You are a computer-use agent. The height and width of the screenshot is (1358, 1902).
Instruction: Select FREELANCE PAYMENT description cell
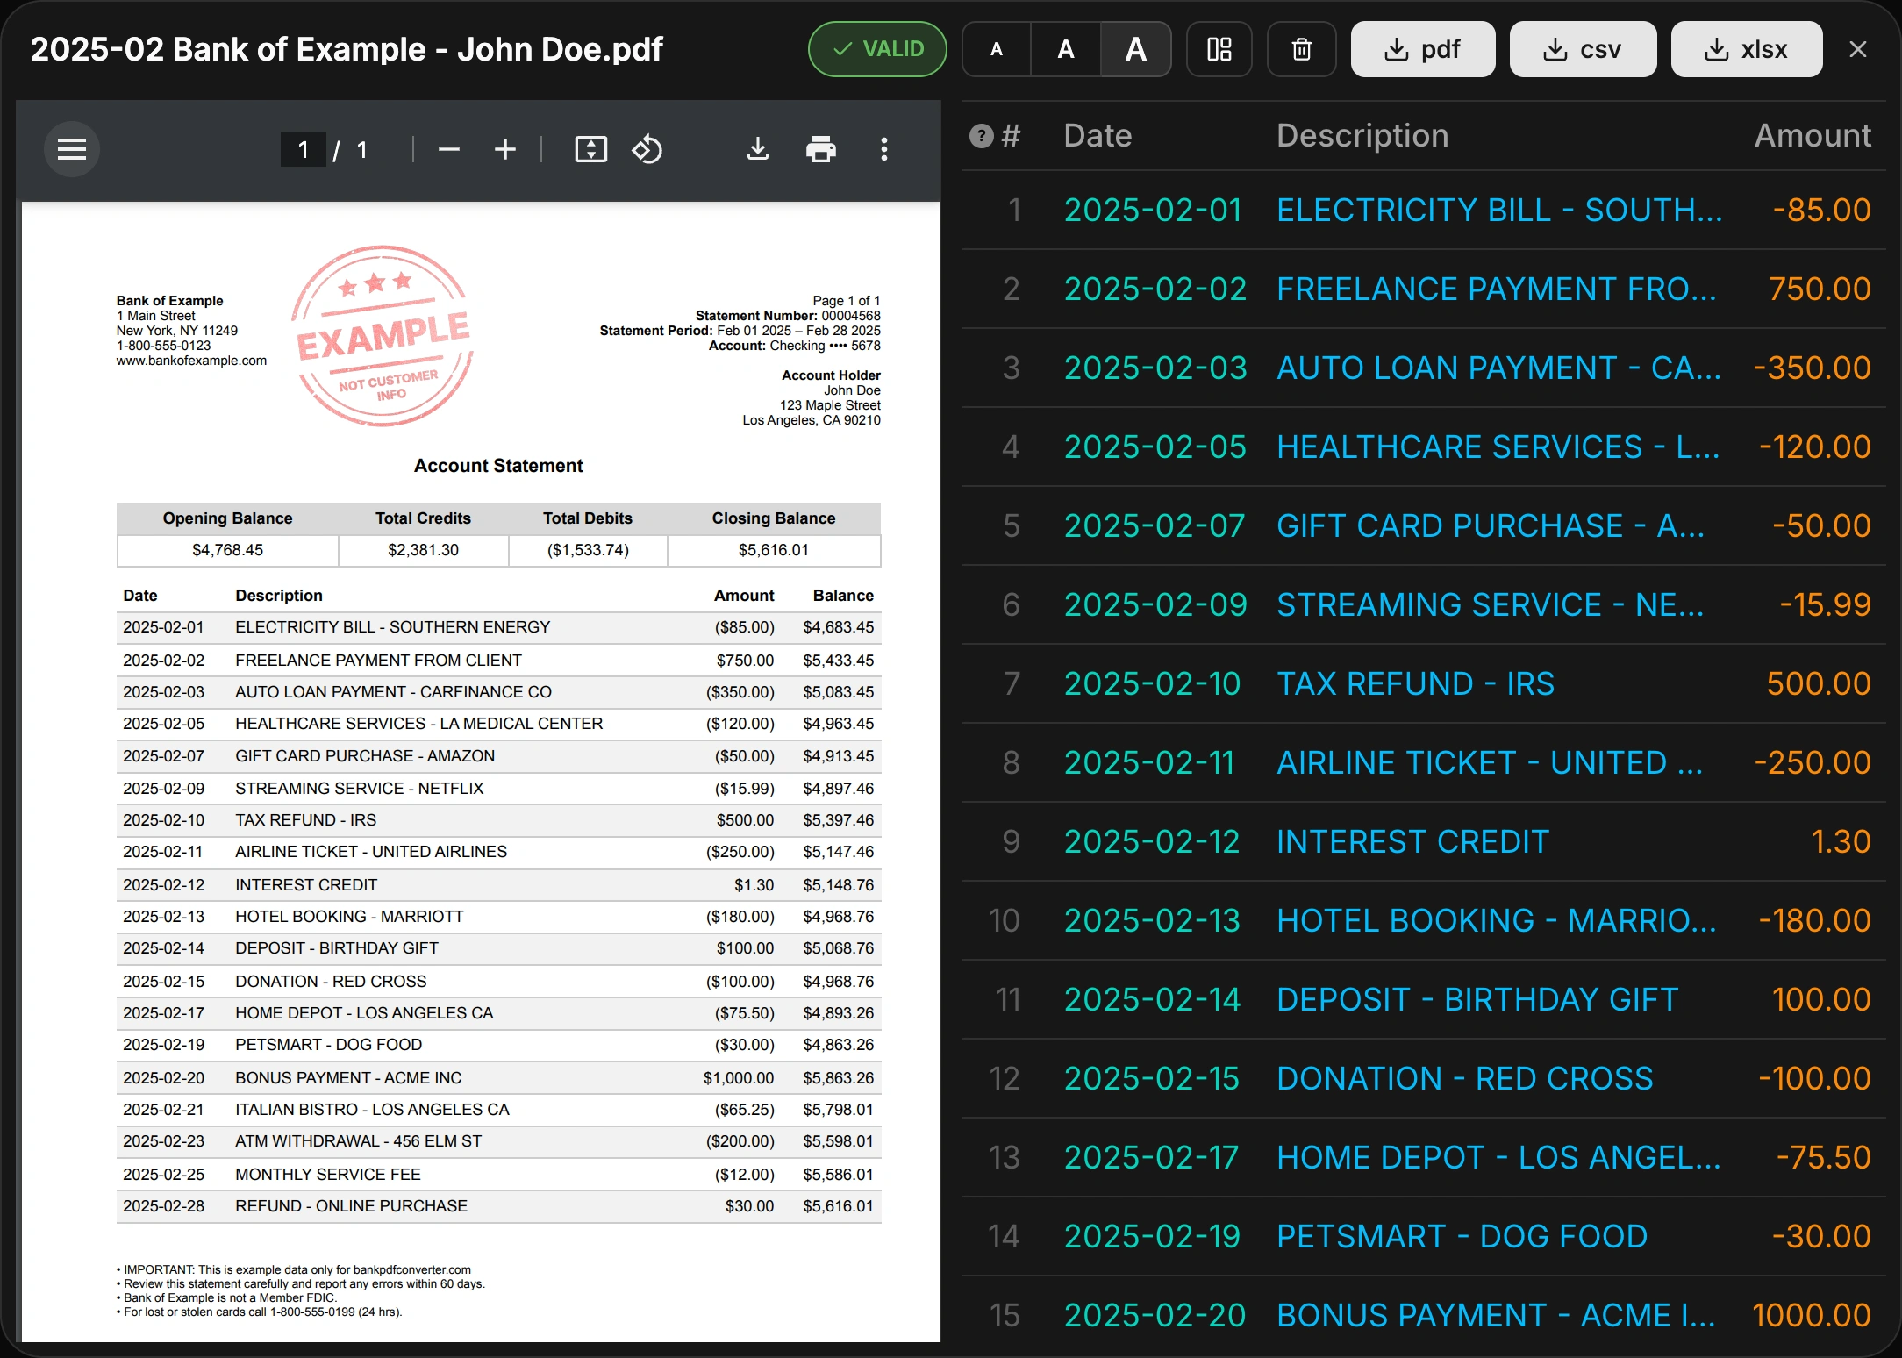(1497, 289)
